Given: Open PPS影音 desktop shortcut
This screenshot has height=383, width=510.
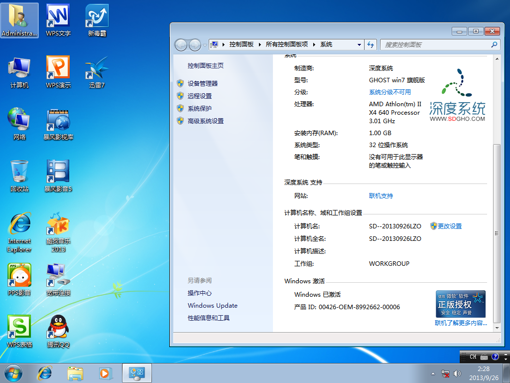Looking at the screenshot, I should pos(19,280).
